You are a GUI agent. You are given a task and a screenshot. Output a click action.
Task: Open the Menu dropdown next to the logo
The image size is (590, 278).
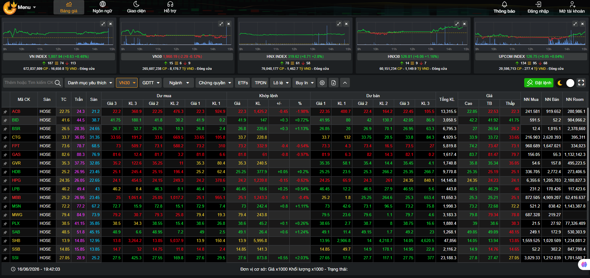click(27, 7)
